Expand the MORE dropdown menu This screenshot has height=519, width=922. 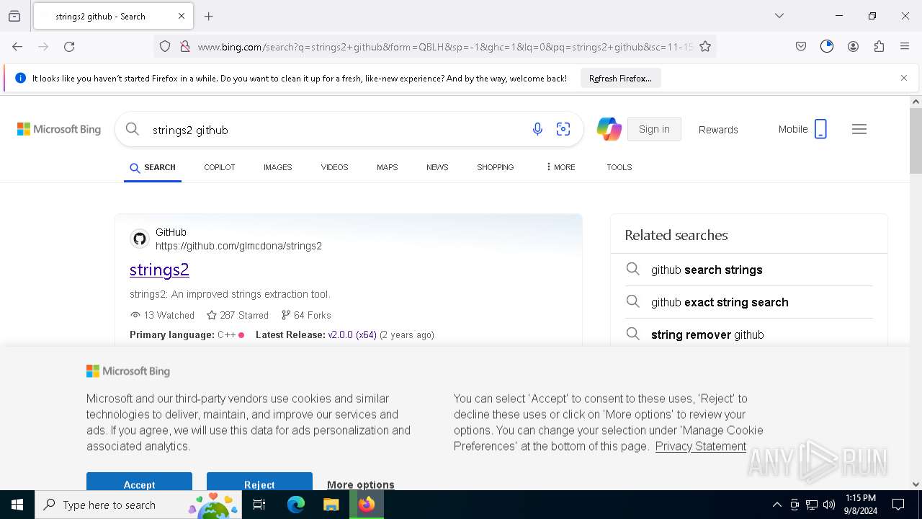click(x=560, y=167)
